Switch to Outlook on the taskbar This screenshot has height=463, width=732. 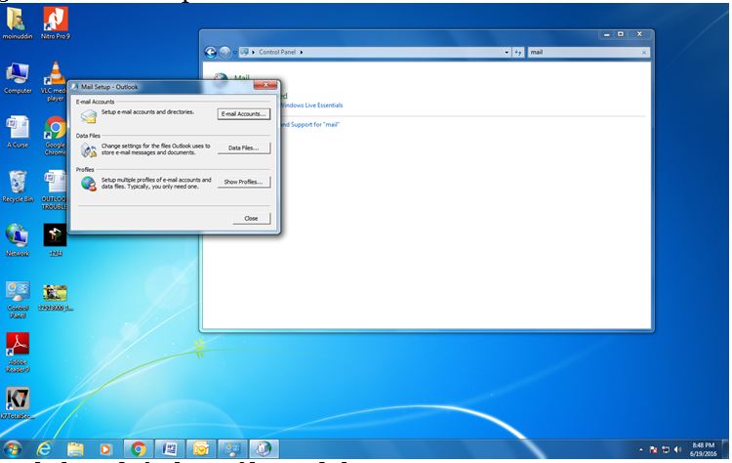(201, 449)
